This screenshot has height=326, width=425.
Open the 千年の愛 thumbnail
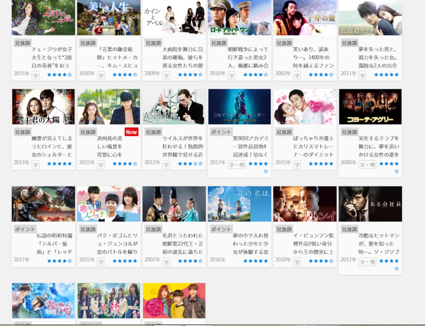[305, 18]
